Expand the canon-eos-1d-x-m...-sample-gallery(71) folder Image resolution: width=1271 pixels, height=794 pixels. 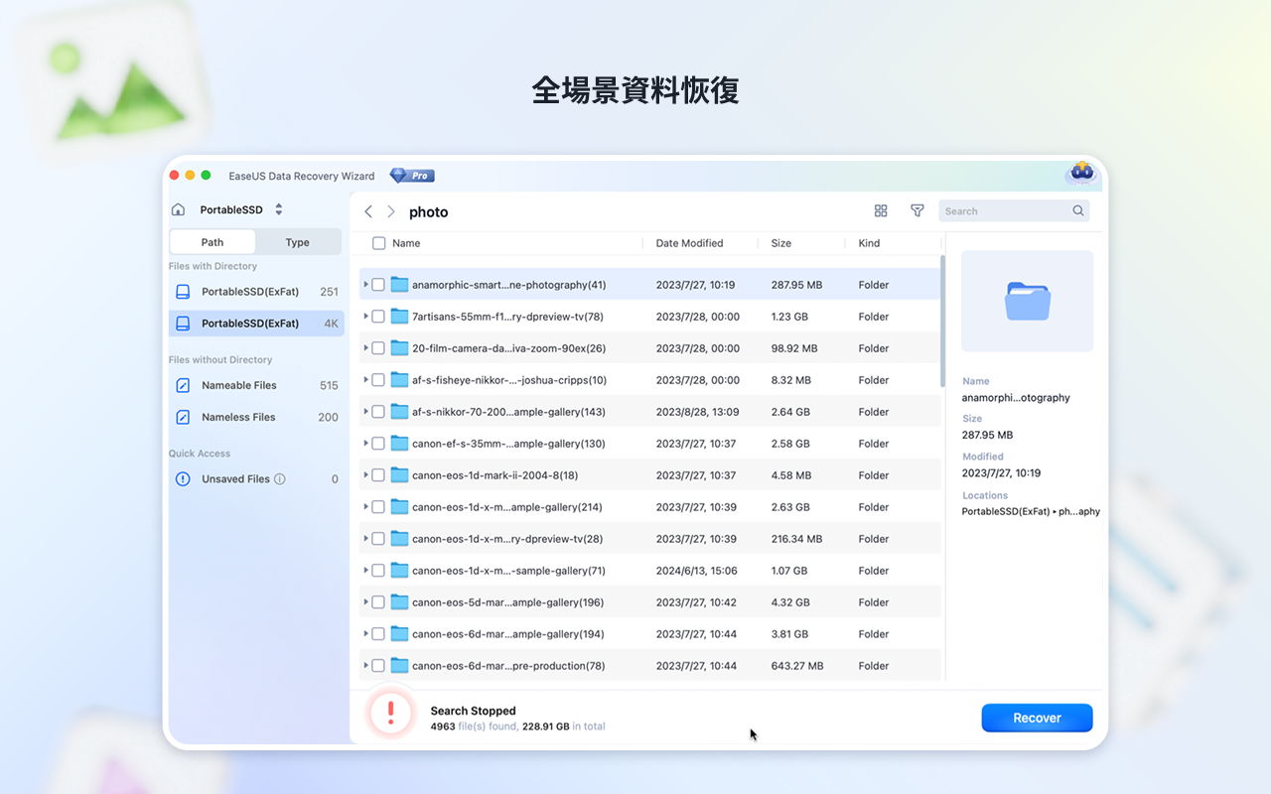pos(365,571)
